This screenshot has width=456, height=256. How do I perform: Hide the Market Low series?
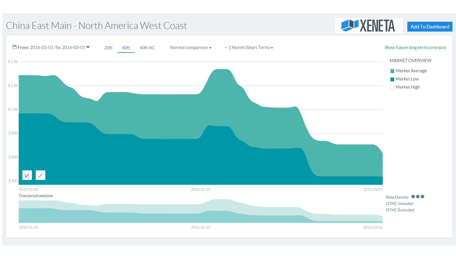pos(392,79)
